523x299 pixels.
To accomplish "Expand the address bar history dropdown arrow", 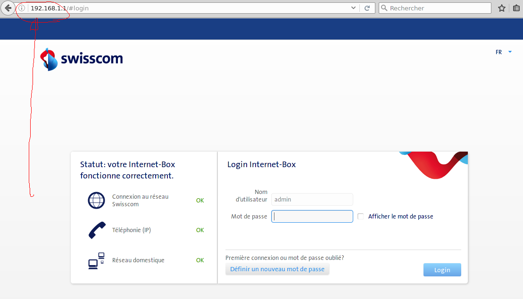I will [x=354, y=8].
